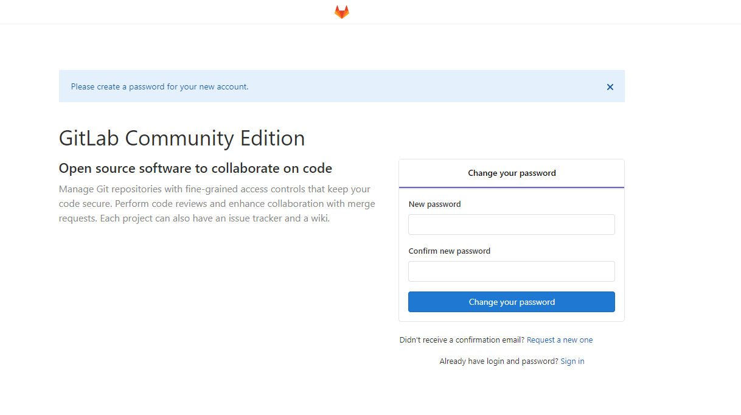Click the 'New password' label

click(x=435, y=204)
